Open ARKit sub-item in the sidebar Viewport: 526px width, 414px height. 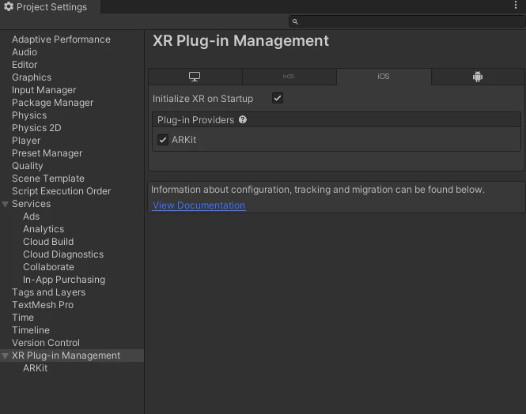click(36, 368)
